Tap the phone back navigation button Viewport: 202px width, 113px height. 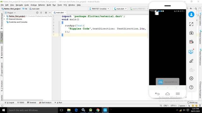[x=157, y=94]
